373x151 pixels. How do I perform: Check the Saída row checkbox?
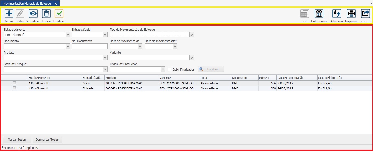[x=15, y=83]
